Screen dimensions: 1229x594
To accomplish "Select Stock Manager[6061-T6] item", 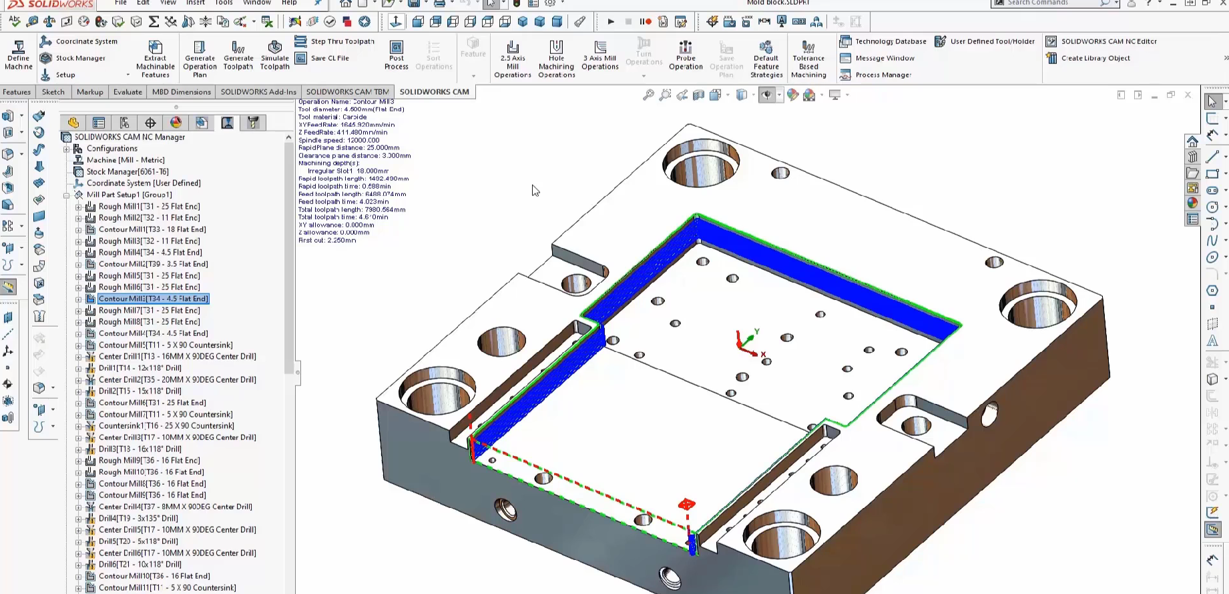I will (x=128, y=172).
